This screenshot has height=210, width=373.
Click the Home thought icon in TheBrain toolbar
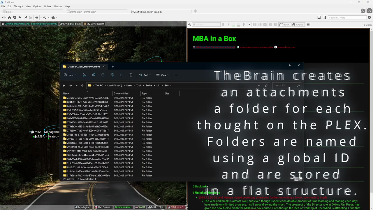9,17
